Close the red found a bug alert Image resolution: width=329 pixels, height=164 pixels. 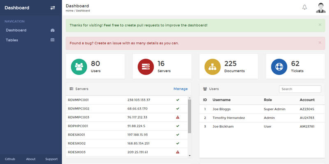[320, 43]
